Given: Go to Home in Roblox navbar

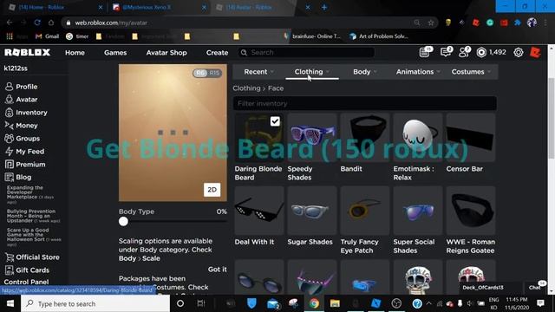Looking at the screenshot, I should pos(75,53).
